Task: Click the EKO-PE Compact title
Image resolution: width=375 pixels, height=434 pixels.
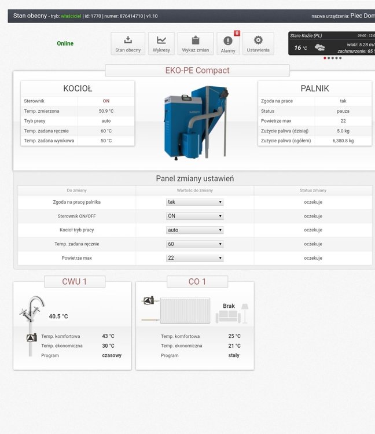Action: tap(197, 71)
